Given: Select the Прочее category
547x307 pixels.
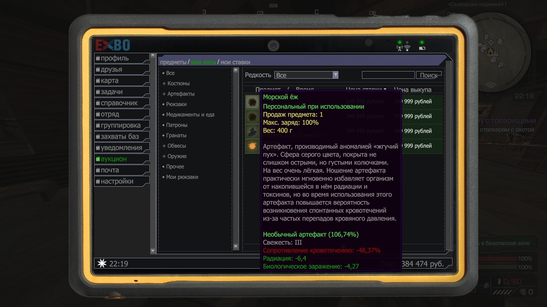Looking at the screenshot, I should pyautogui.click(x=173, y=167).
